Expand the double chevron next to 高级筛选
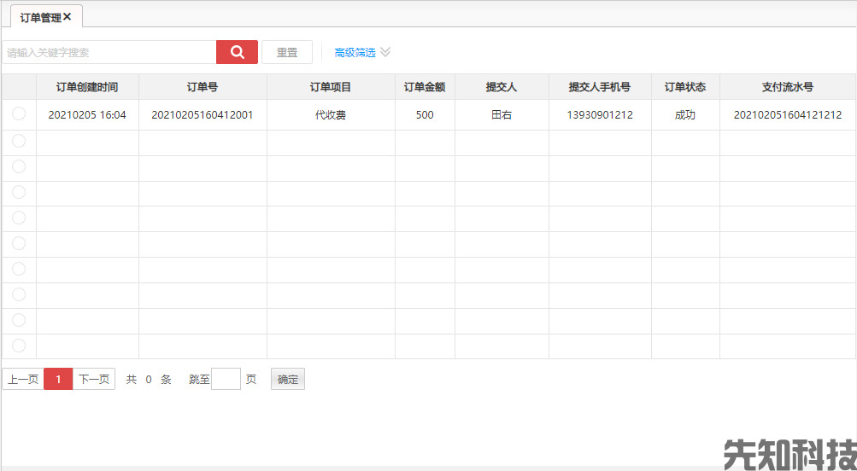This screenshot has height=471, width=857. (385, 52)
